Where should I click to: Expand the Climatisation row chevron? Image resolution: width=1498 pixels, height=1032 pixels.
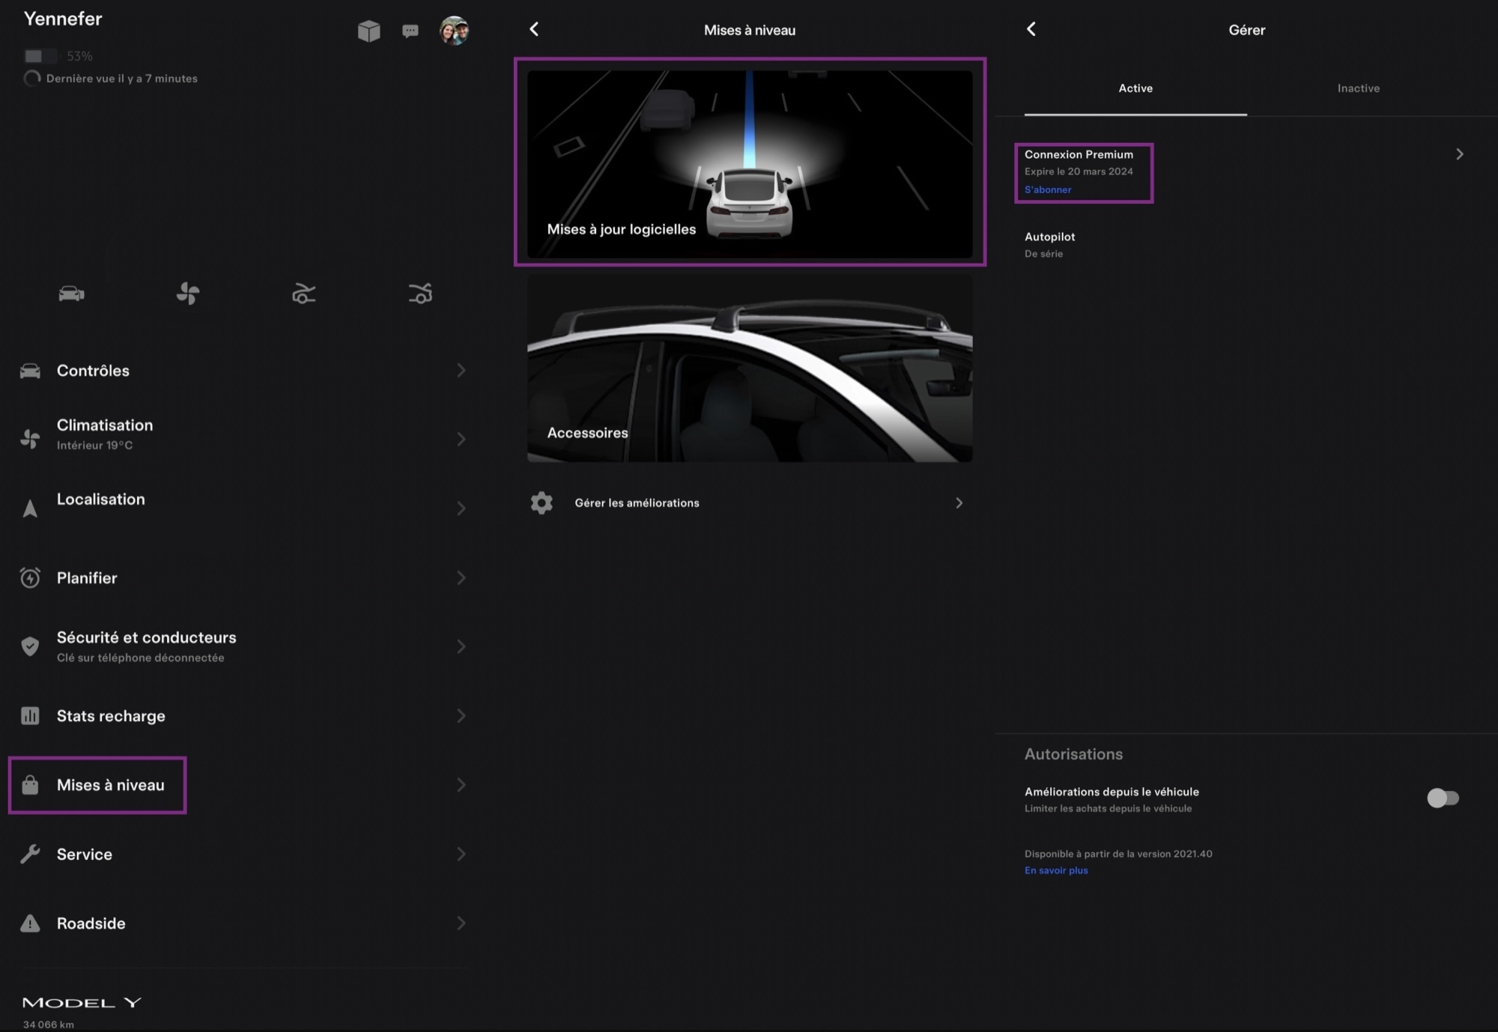461,439
